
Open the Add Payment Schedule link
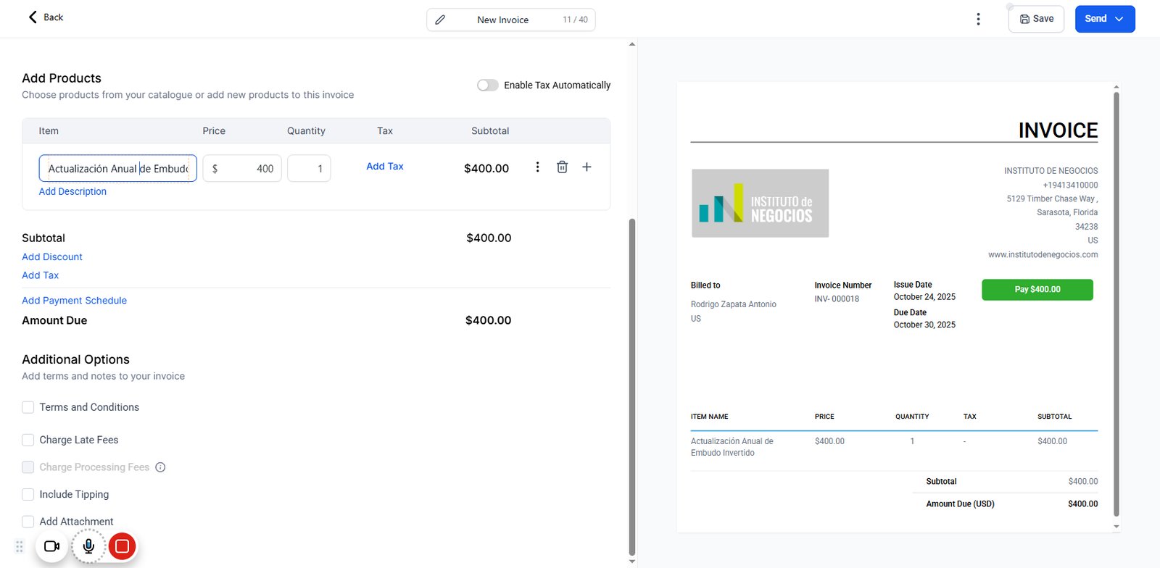point(74,300)
